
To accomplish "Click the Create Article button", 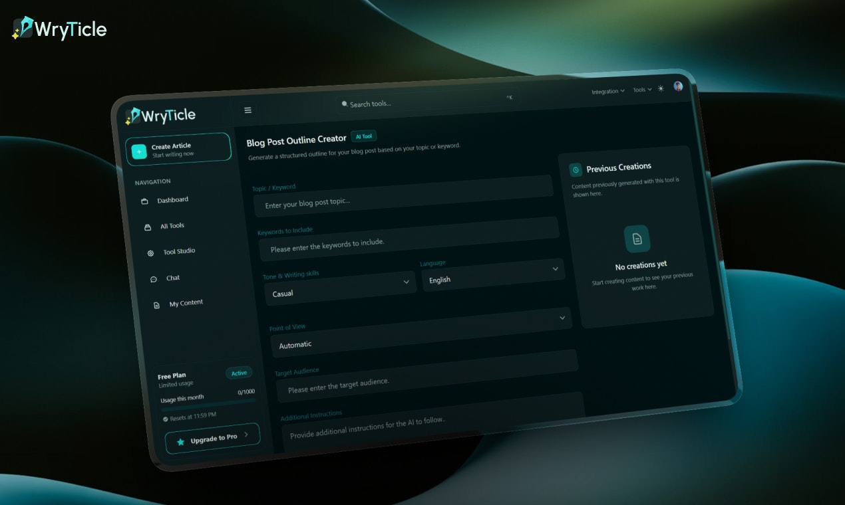I will 178,148.
